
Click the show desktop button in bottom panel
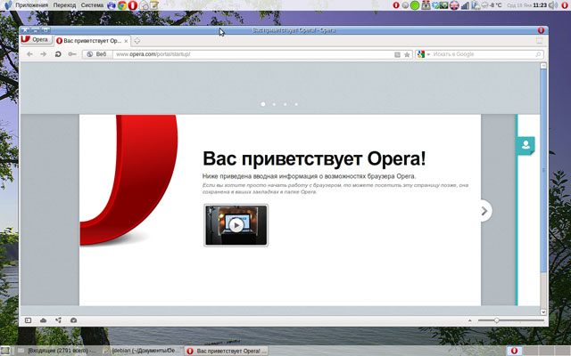(5, 351)
